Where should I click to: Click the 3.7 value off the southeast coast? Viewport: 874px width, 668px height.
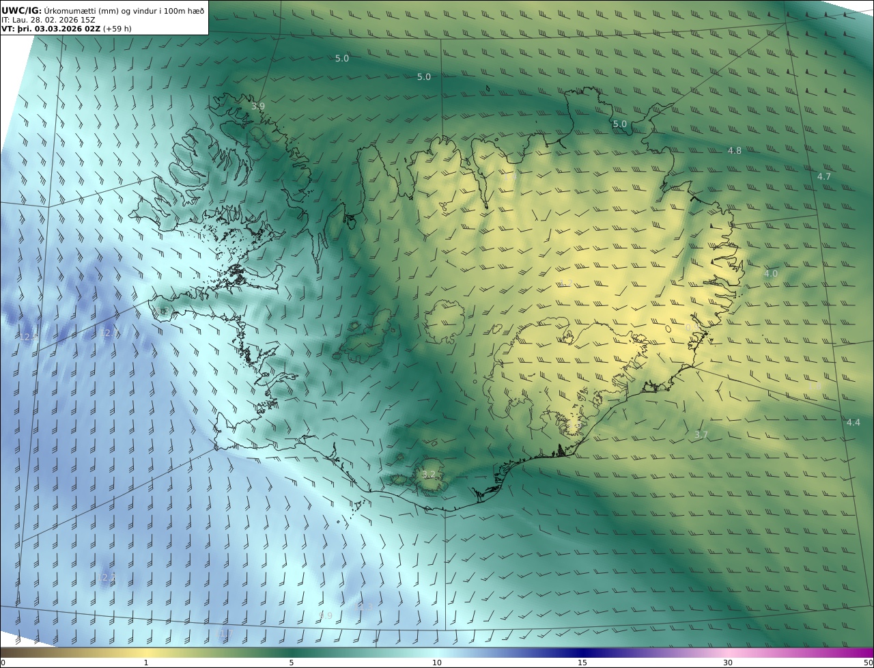(x=701, y=434)
